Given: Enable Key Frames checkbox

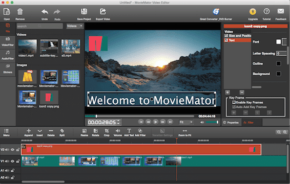Looking at the screenshot, I should point(234,102).
